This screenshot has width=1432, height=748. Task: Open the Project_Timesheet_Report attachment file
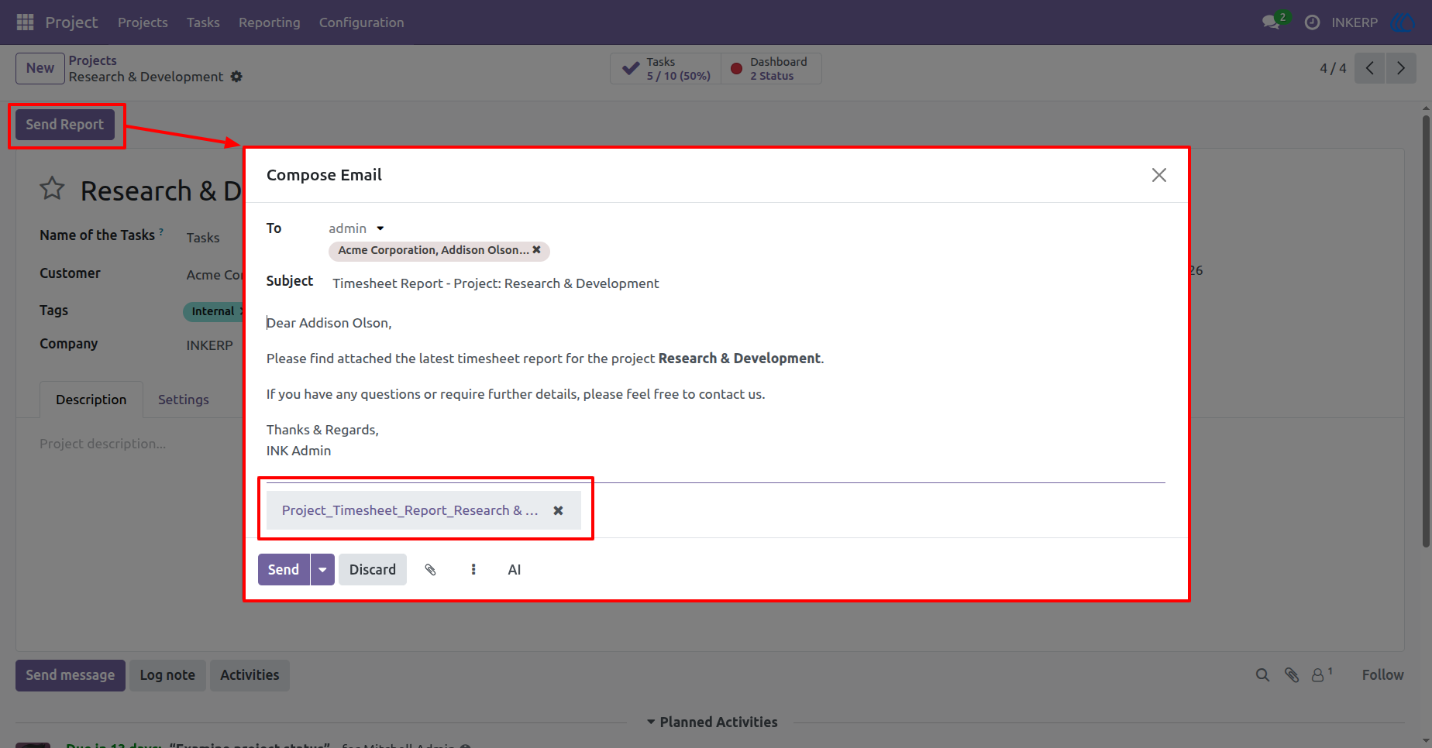[409, 510]
